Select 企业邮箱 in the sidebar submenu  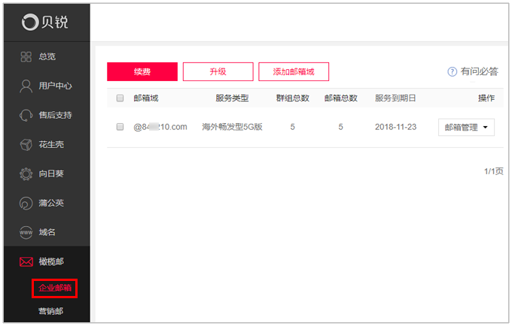pos(55,288)
